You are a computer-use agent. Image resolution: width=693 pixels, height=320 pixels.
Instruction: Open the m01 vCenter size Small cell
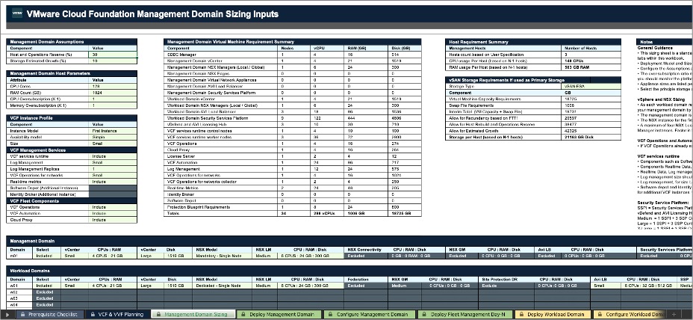[73, 256]
